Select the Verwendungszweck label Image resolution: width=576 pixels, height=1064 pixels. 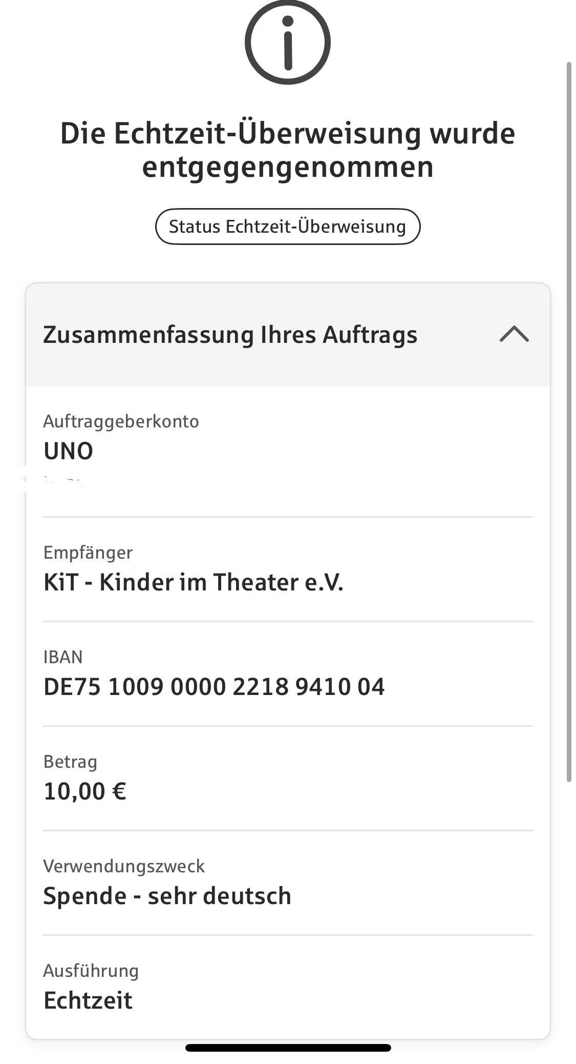tap(123, 866)
